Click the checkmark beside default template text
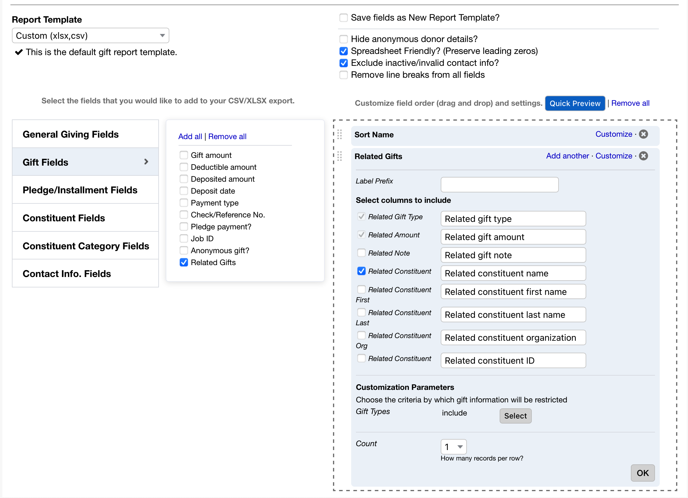This screenshot has height=498, width=688. [x=19, y=52]
